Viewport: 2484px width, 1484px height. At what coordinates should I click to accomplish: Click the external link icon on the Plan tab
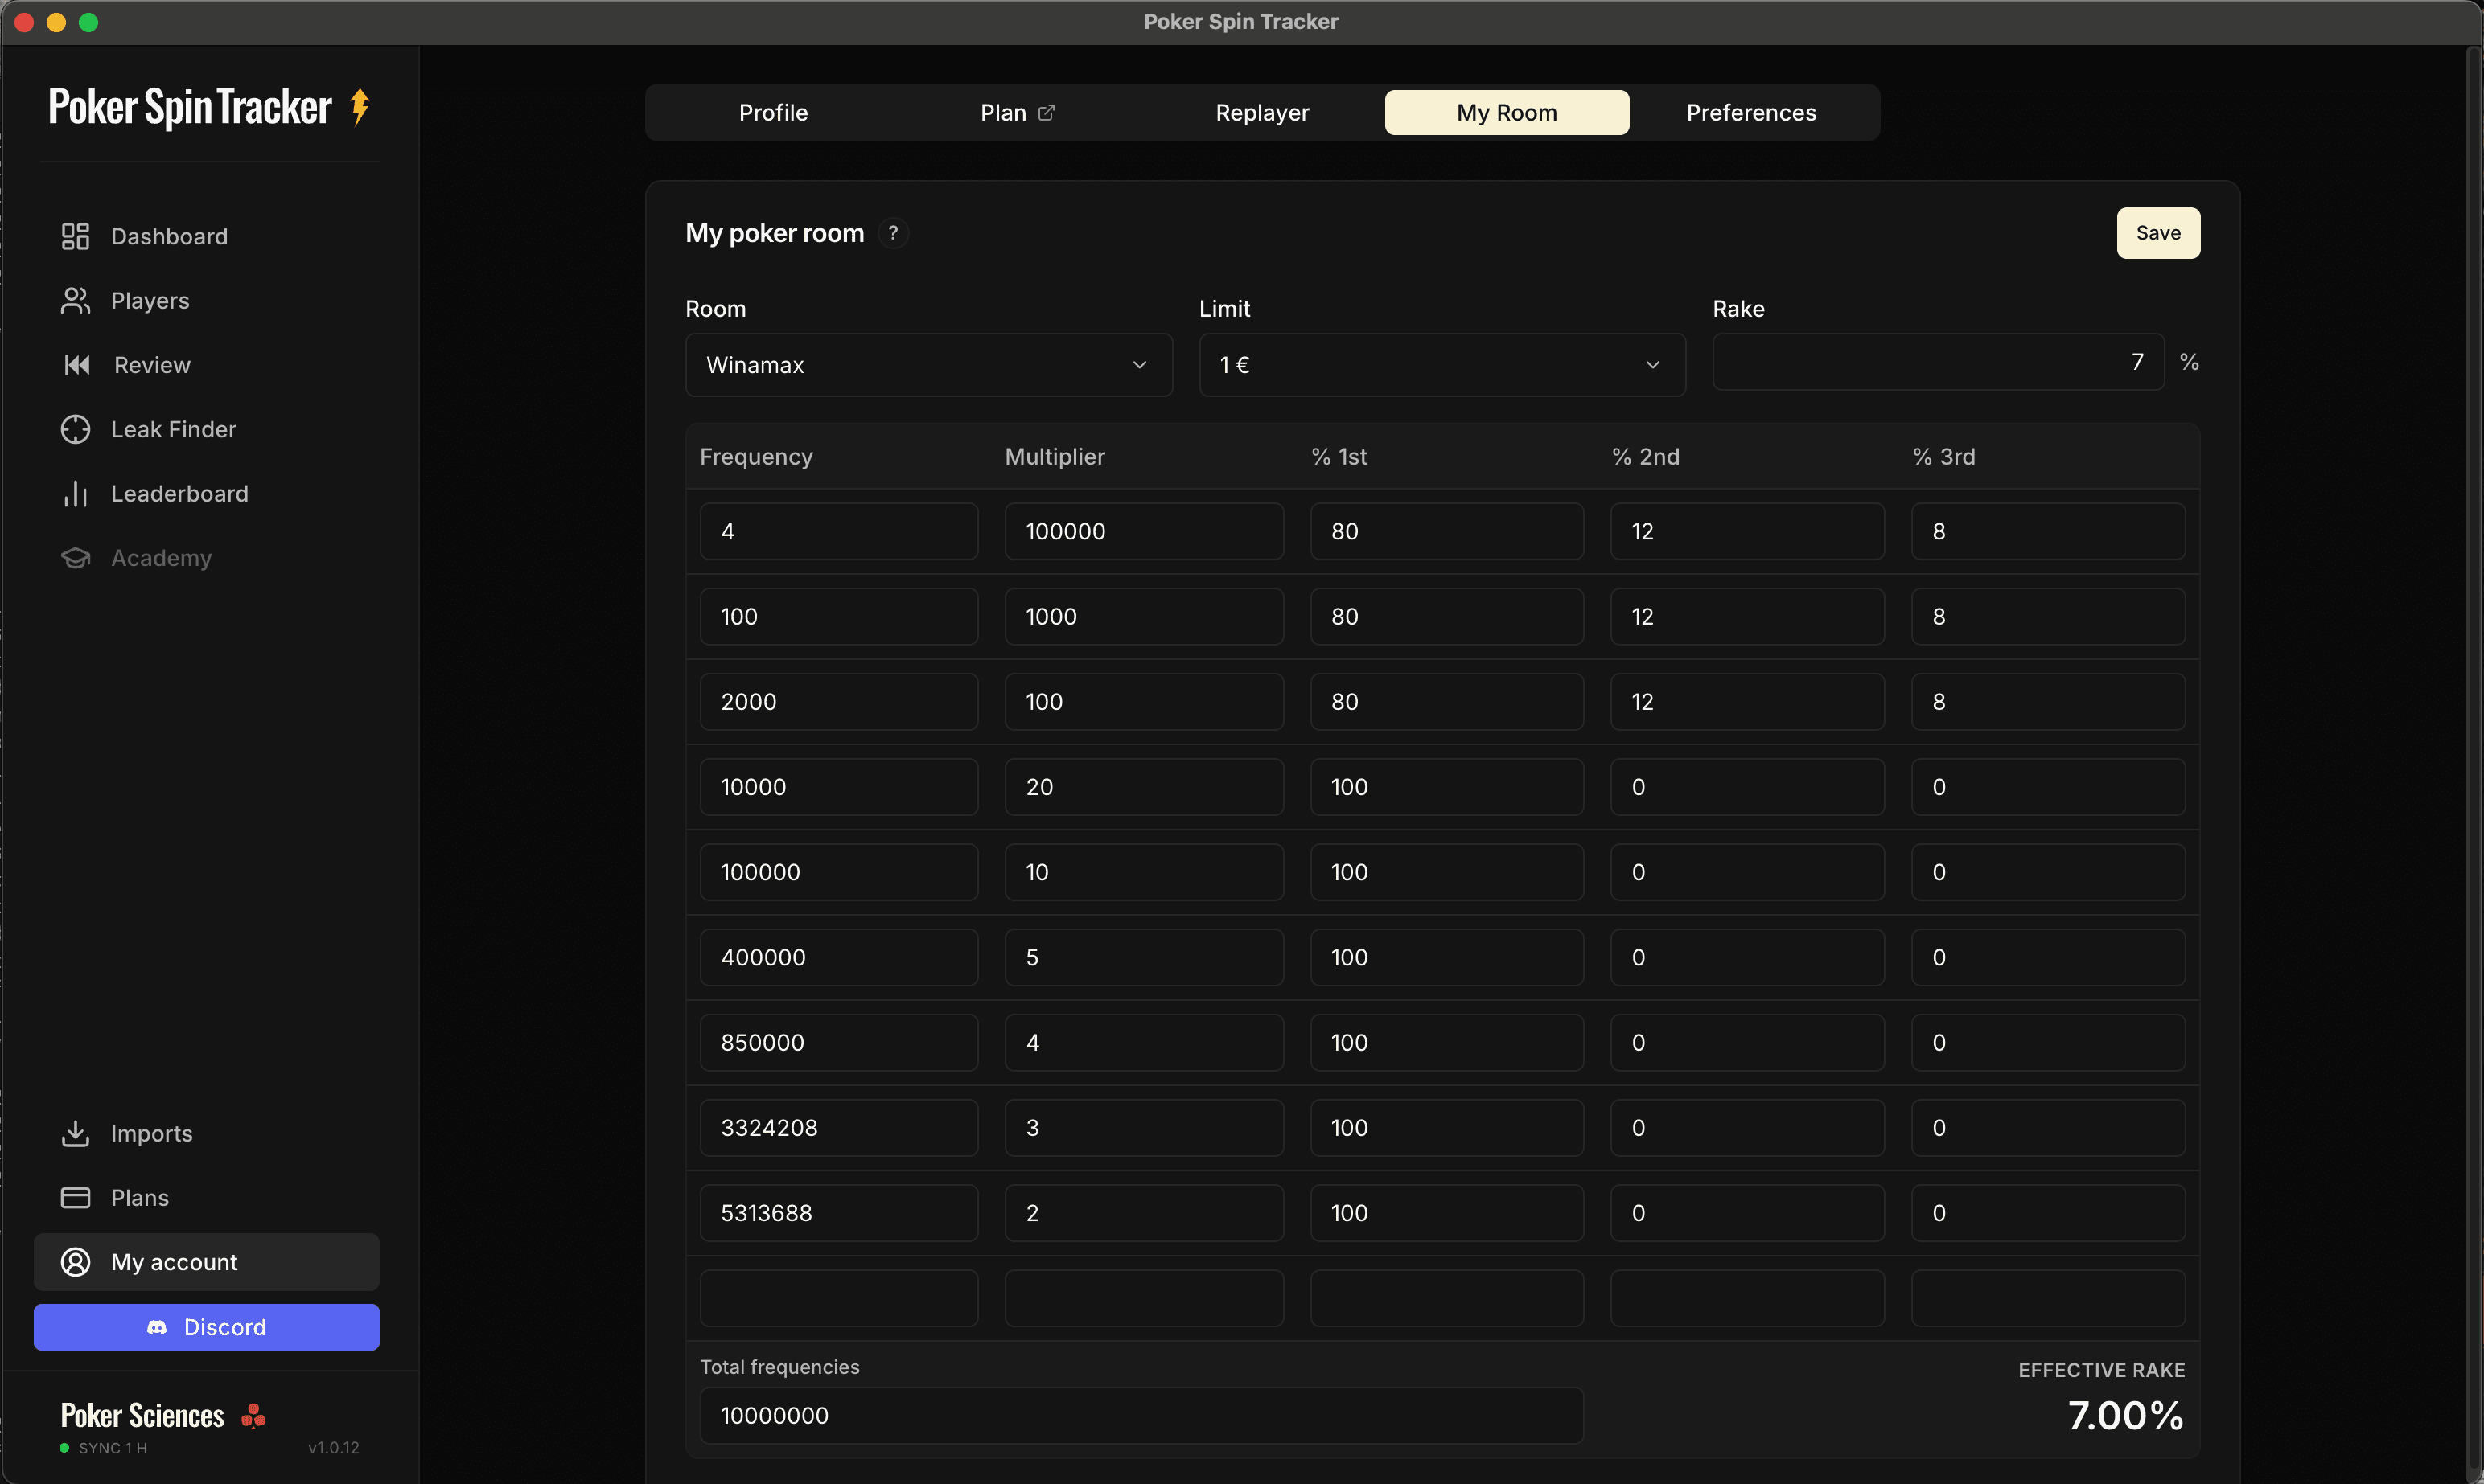[x=1047, y=112]
